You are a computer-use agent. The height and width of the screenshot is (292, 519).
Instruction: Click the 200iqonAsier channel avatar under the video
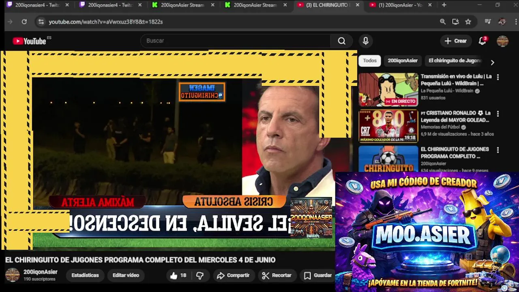point(12,275)
